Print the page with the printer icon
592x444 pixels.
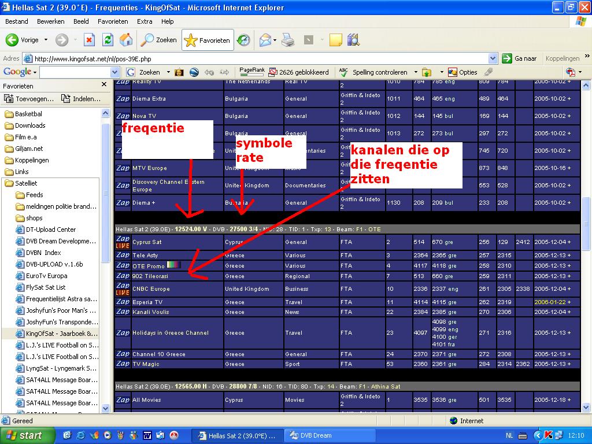[288, 40]
